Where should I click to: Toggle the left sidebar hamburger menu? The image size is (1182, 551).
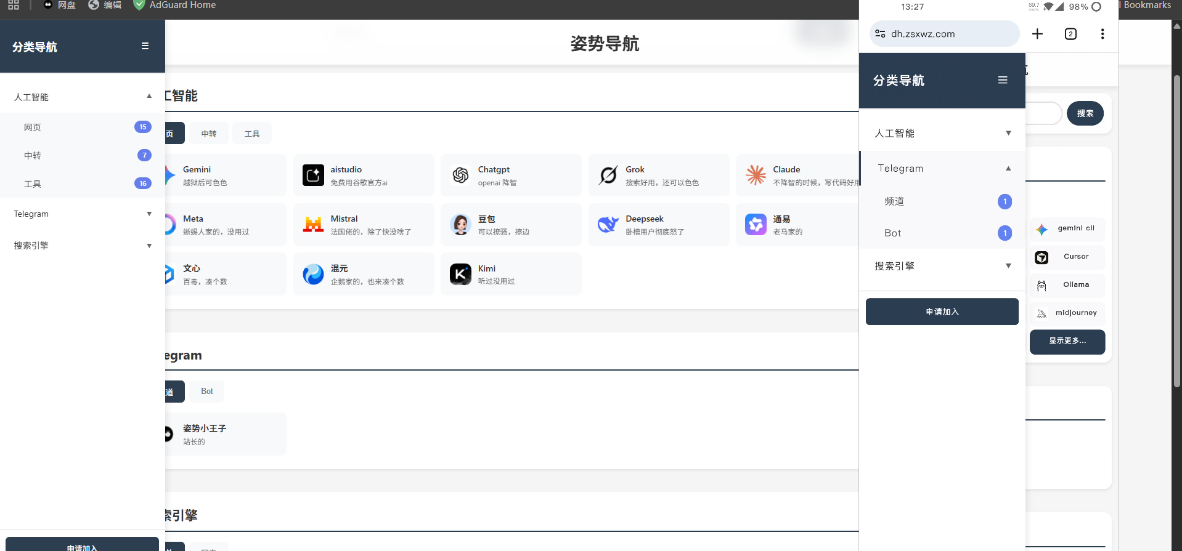coord(145,46)
